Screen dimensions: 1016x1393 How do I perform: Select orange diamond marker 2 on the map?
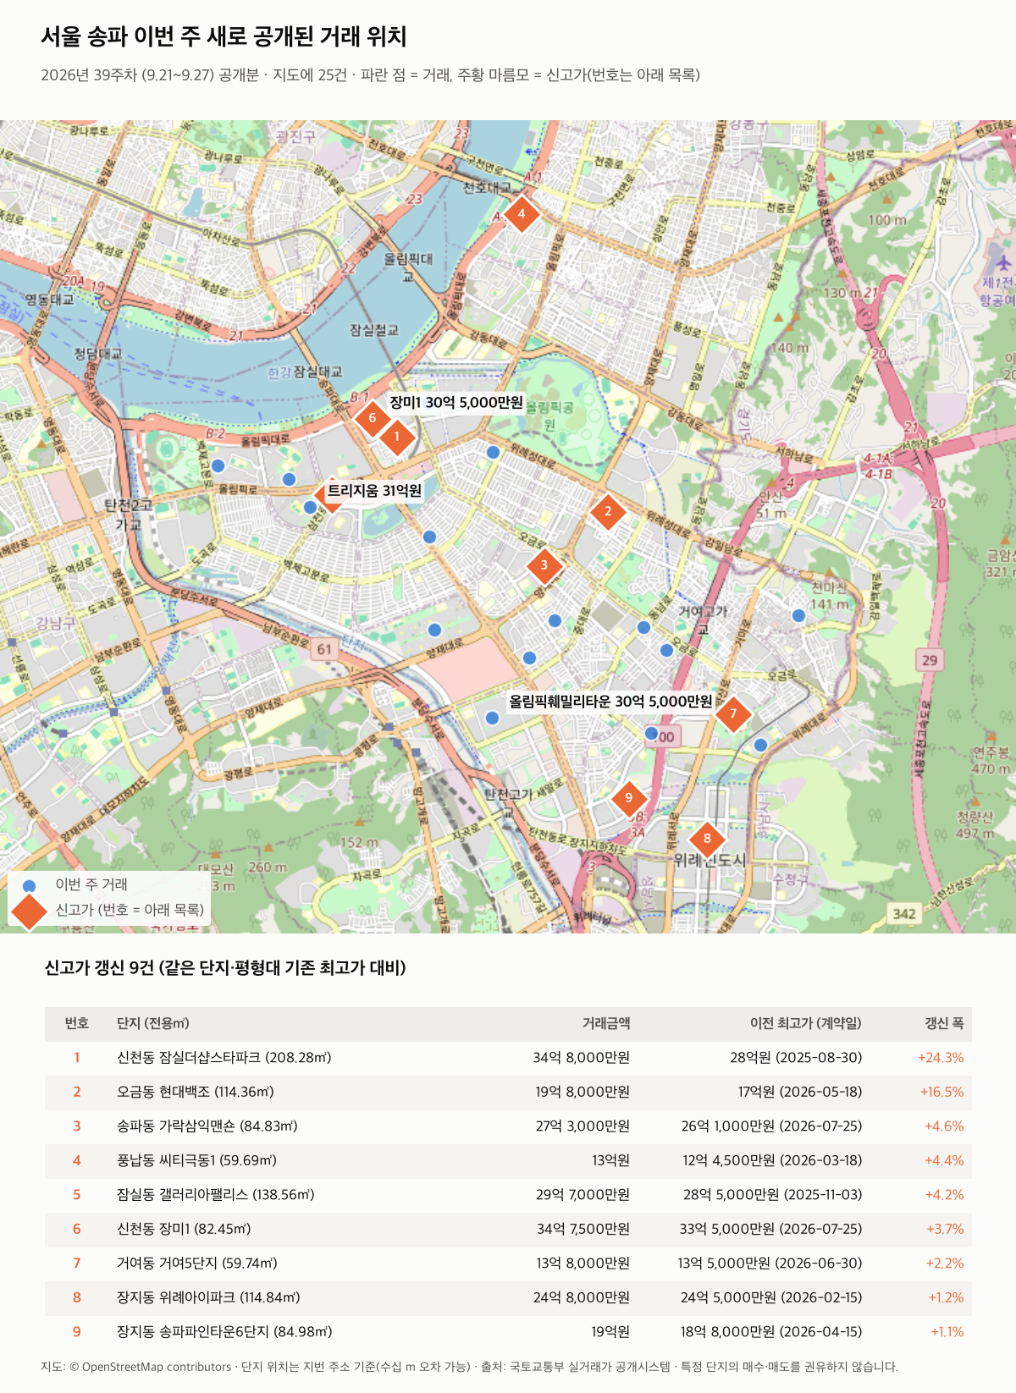tap(607, 511)
